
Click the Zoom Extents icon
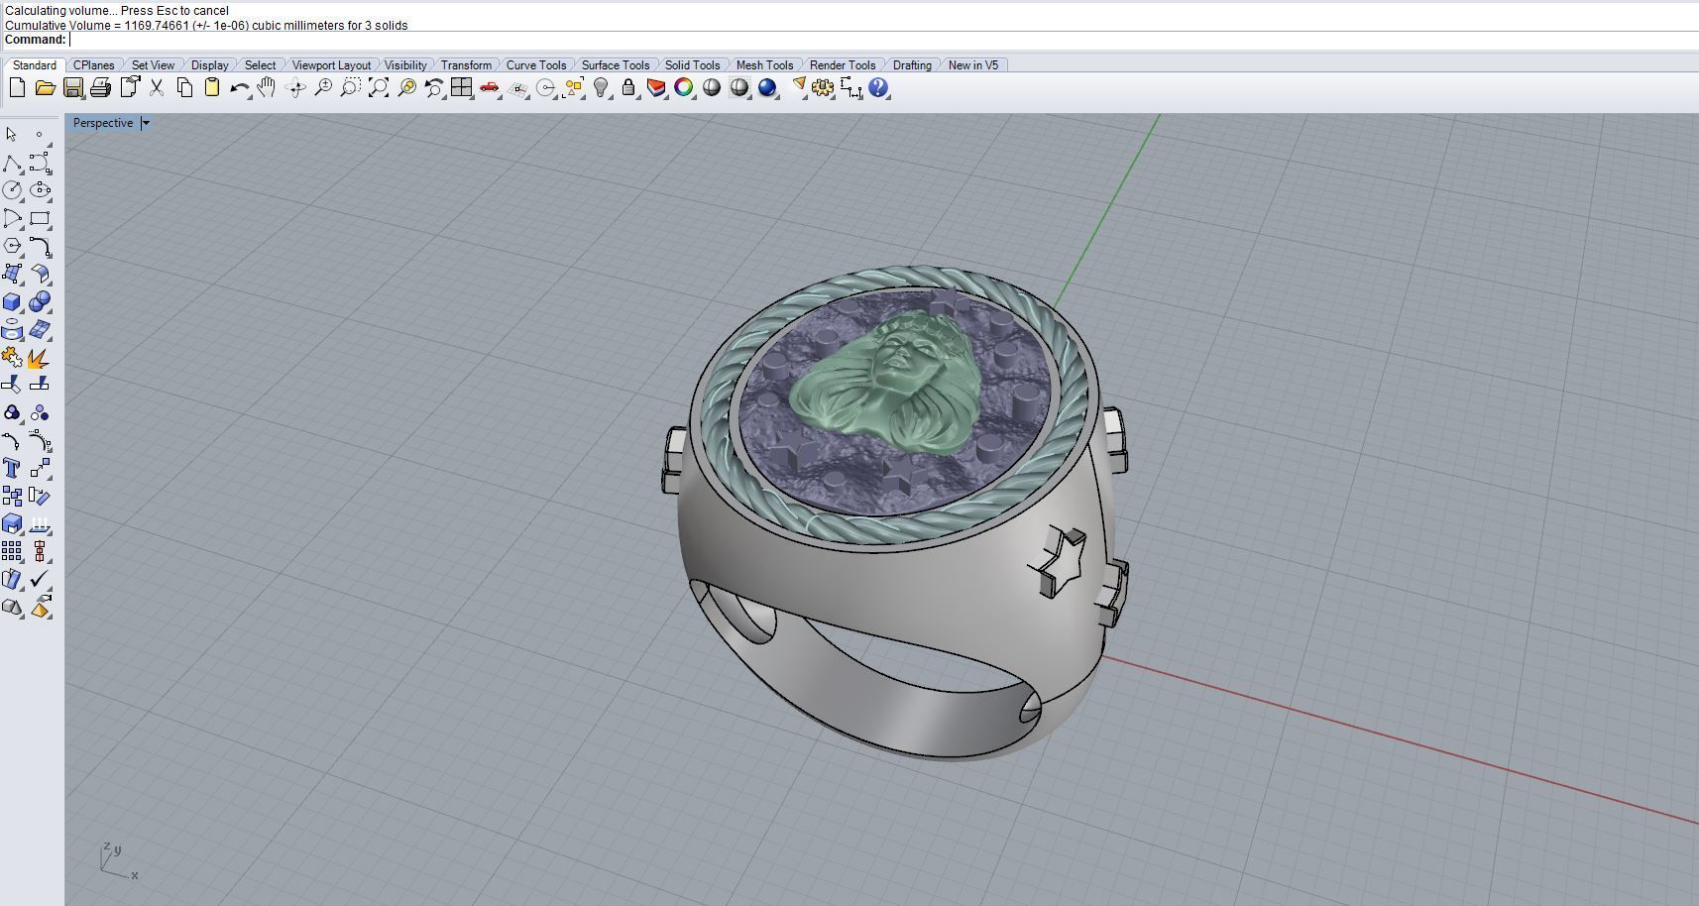379,88
